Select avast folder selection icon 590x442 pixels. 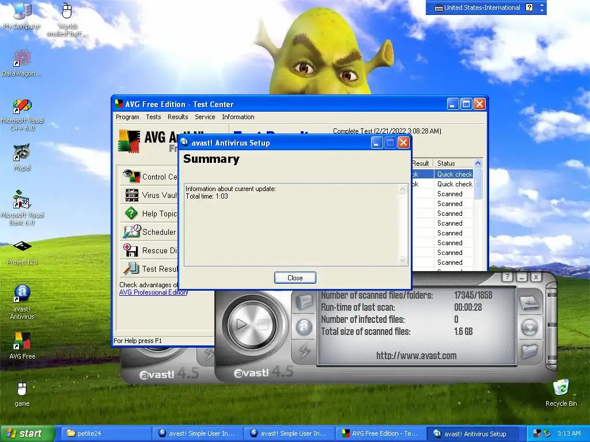click(530, 352)
